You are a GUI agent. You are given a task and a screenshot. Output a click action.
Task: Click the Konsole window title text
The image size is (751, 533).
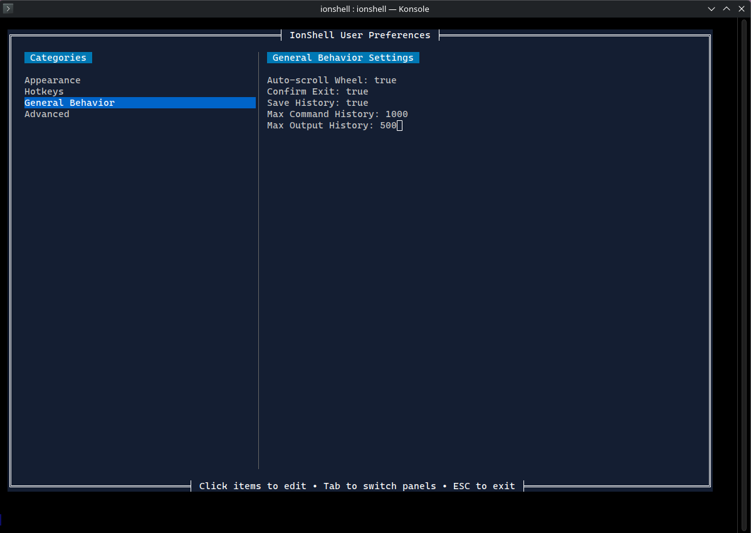click(375, 9)
